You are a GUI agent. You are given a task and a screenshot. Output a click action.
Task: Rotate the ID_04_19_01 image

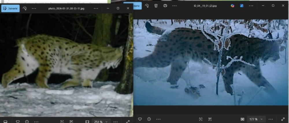[x=147, y=6]
